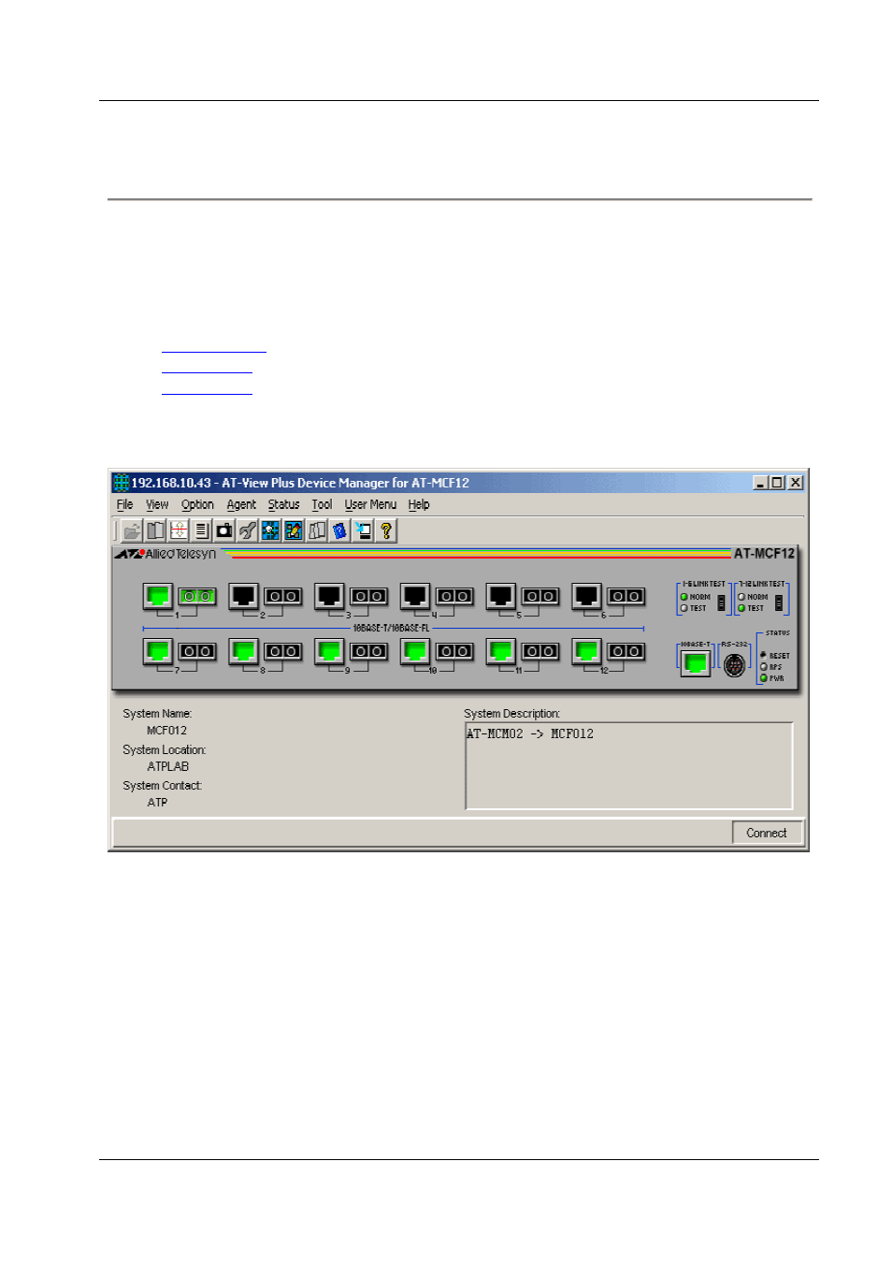Viewport: 892px width, 1263px height.
Task: Select the fiber port labeled 6
Action: click(x=626, y=596)
